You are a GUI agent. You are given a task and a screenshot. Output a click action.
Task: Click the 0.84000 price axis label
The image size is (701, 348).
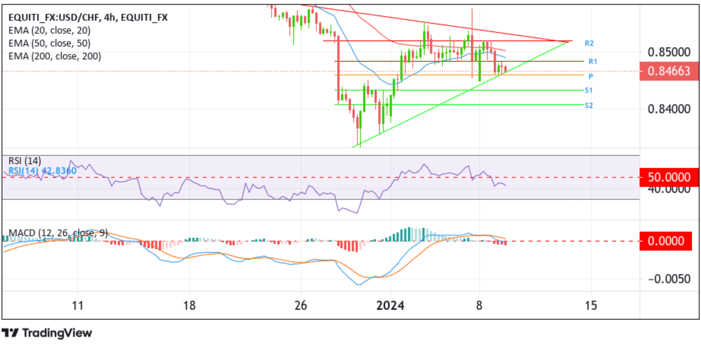pyautogui.click(x=669, y=109)
